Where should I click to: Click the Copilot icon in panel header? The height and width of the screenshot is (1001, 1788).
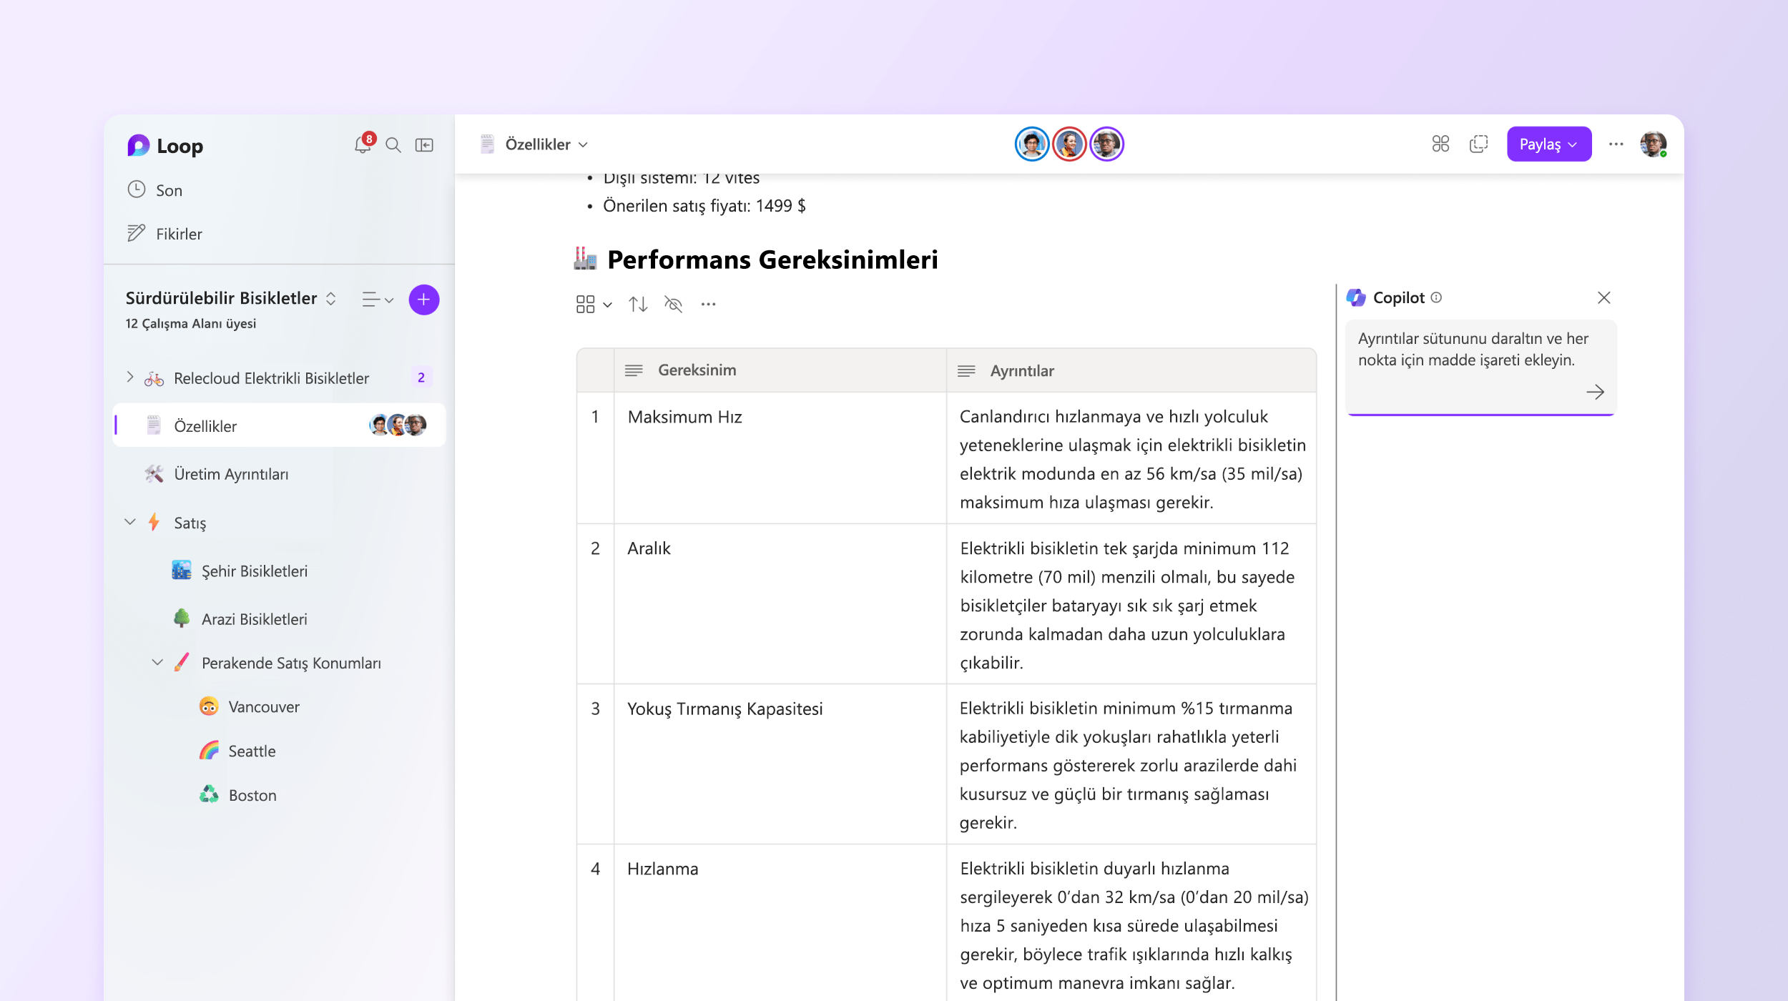1356,297
